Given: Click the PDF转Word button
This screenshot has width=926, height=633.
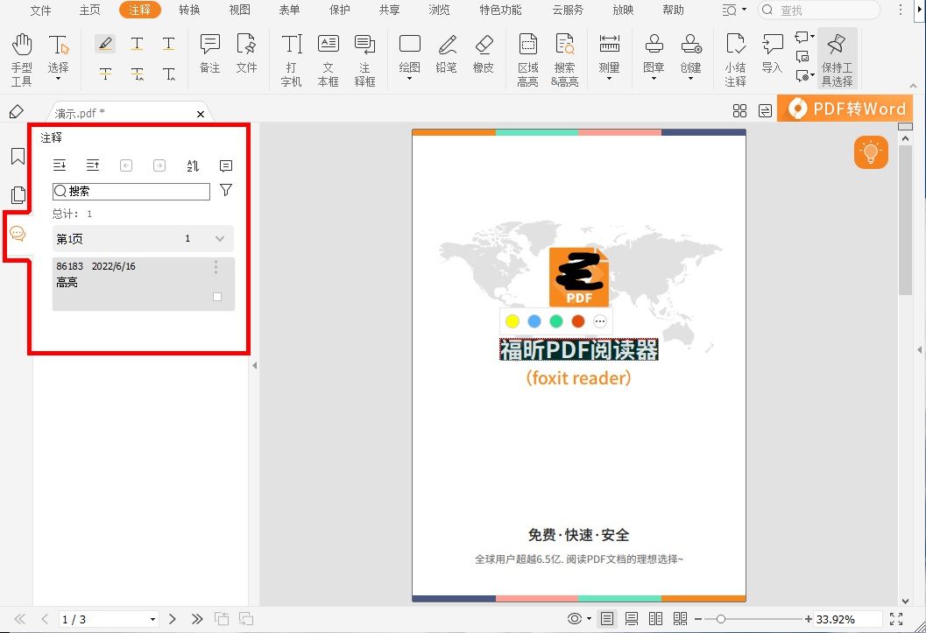Looking at the screenshot, I should 844,108.
